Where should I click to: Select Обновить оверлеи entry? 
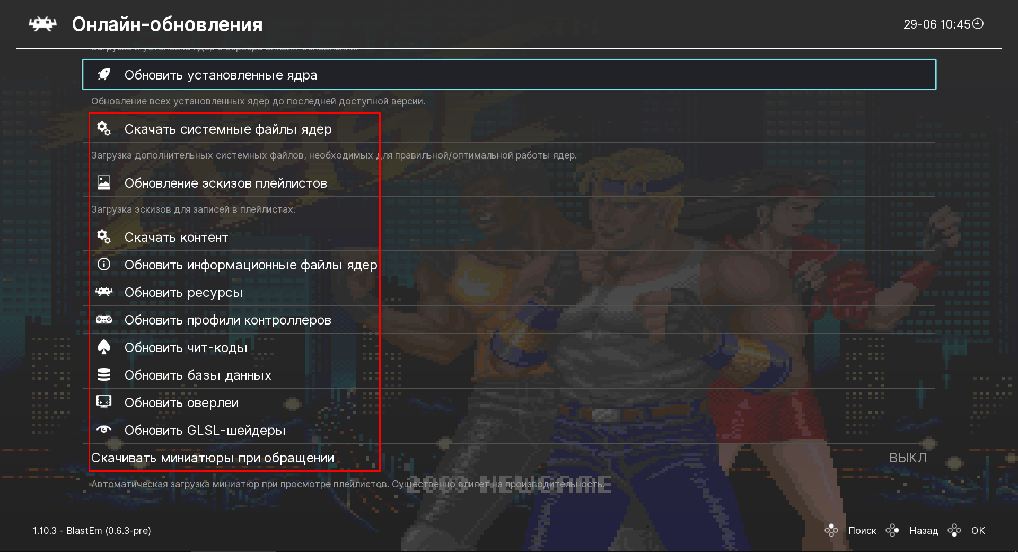pos(509,402)
